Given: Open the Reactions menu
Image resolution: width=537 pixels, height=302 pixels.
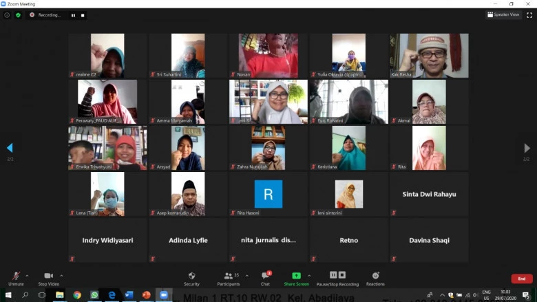Looking at the screenshot, I should 375,279.
